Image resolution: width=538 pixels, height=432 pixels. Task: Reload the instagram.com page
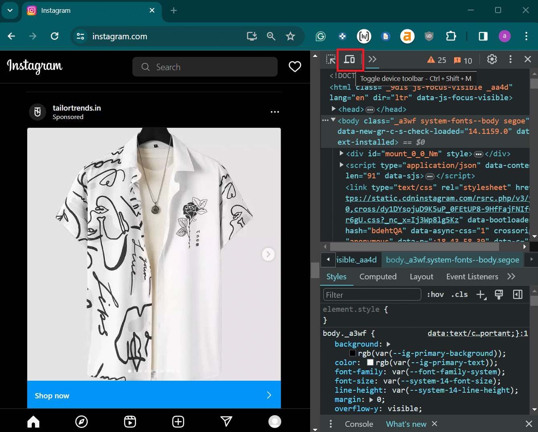55,36
